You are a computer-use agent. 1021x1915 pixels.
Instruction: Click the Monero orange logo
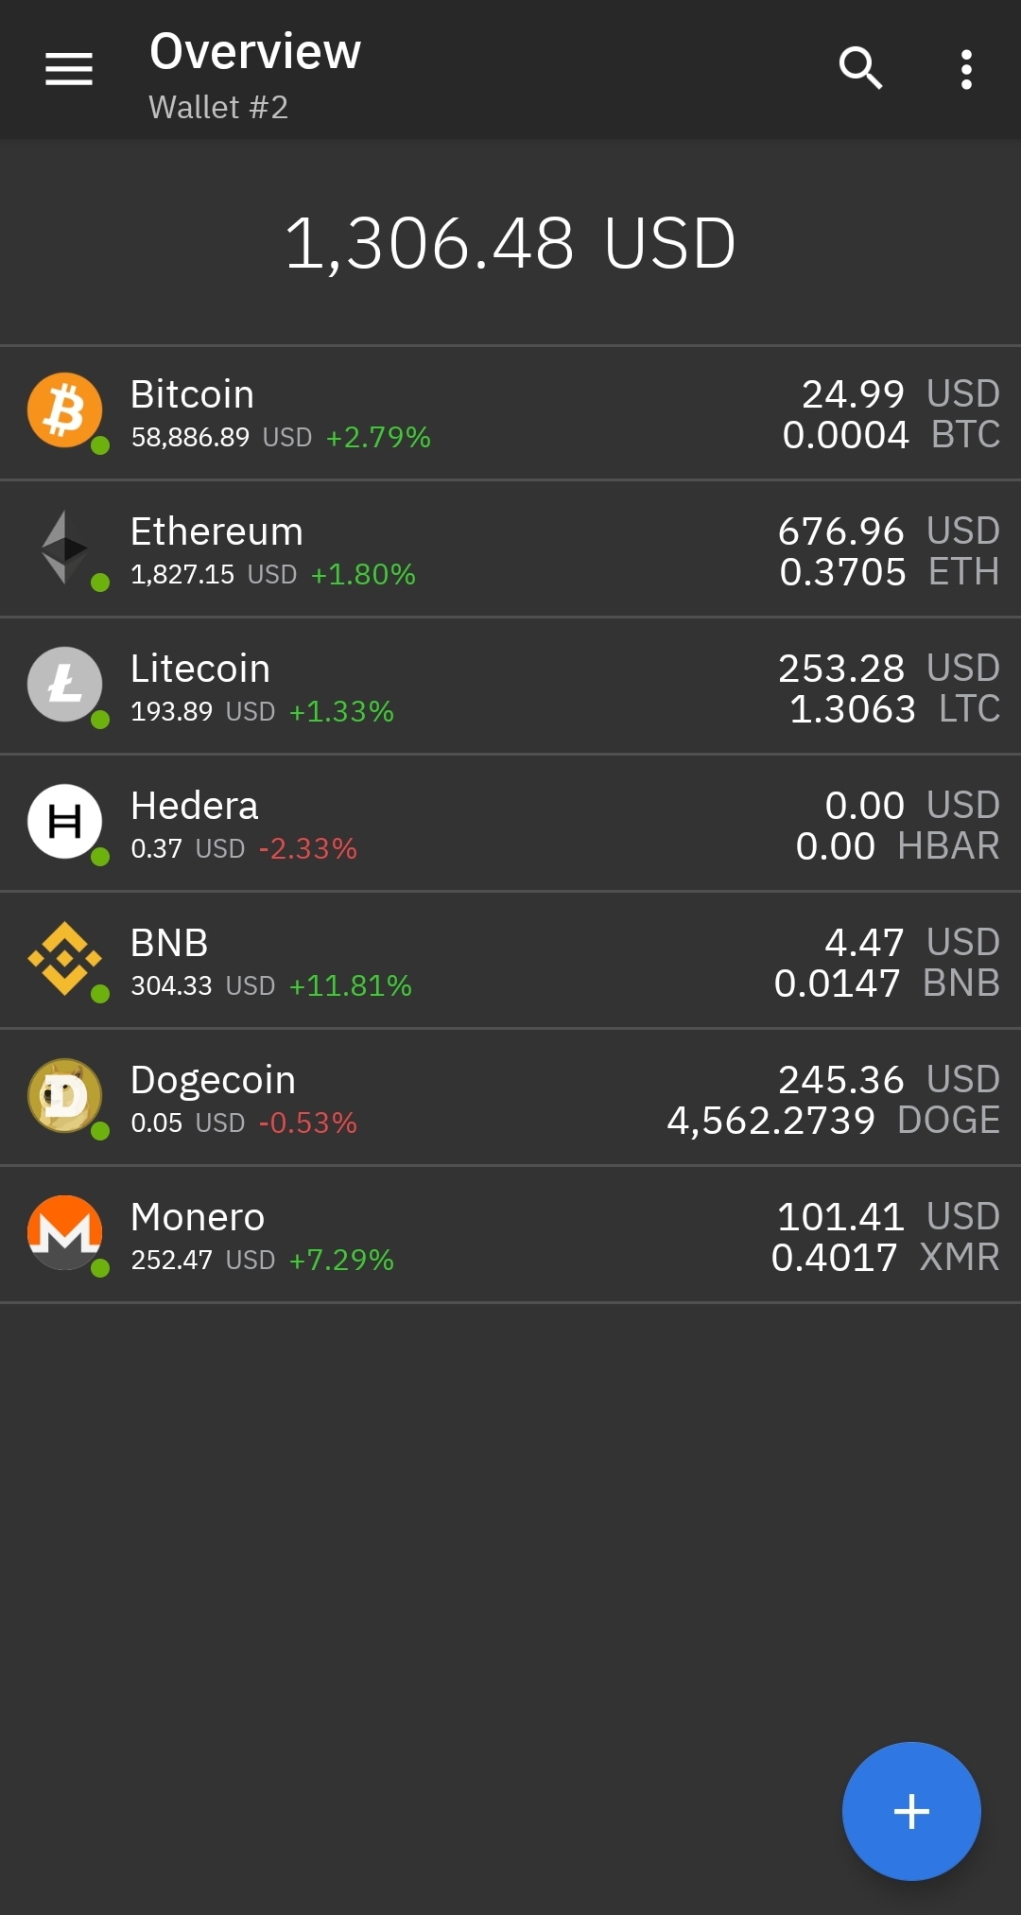tap(64, 1232)
